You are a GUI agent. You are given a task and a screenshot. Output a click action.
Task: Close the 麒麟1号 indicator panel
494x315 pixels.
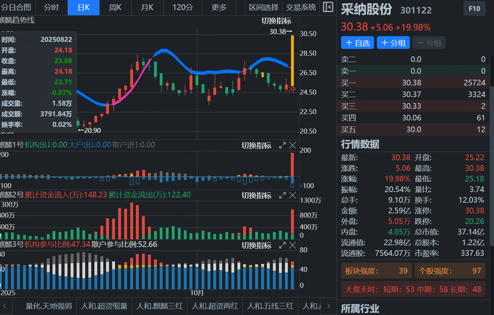click(x=292, y=145)
